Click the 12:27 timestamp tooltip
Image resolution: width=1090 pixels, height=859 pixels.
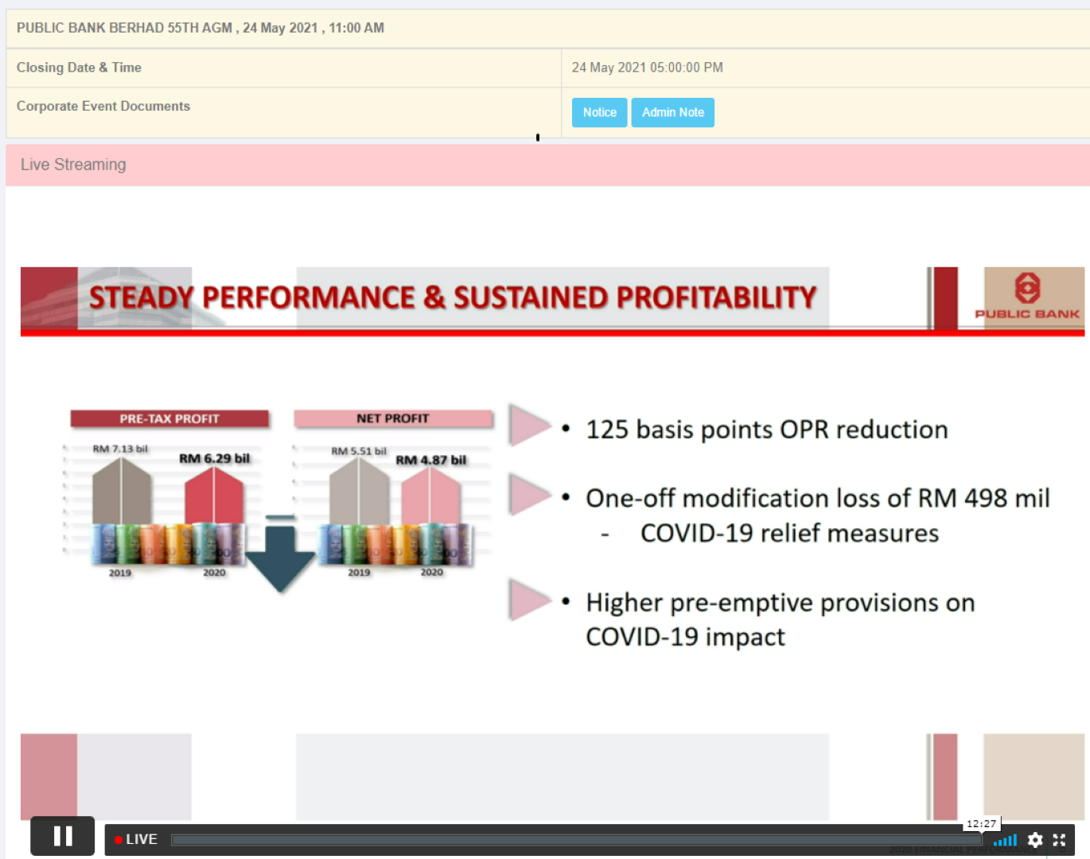click(x=981, y=824)
